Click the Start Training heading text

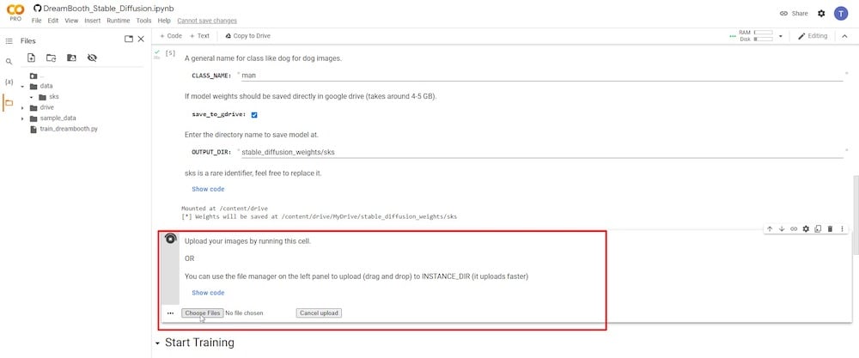(199, 343)
